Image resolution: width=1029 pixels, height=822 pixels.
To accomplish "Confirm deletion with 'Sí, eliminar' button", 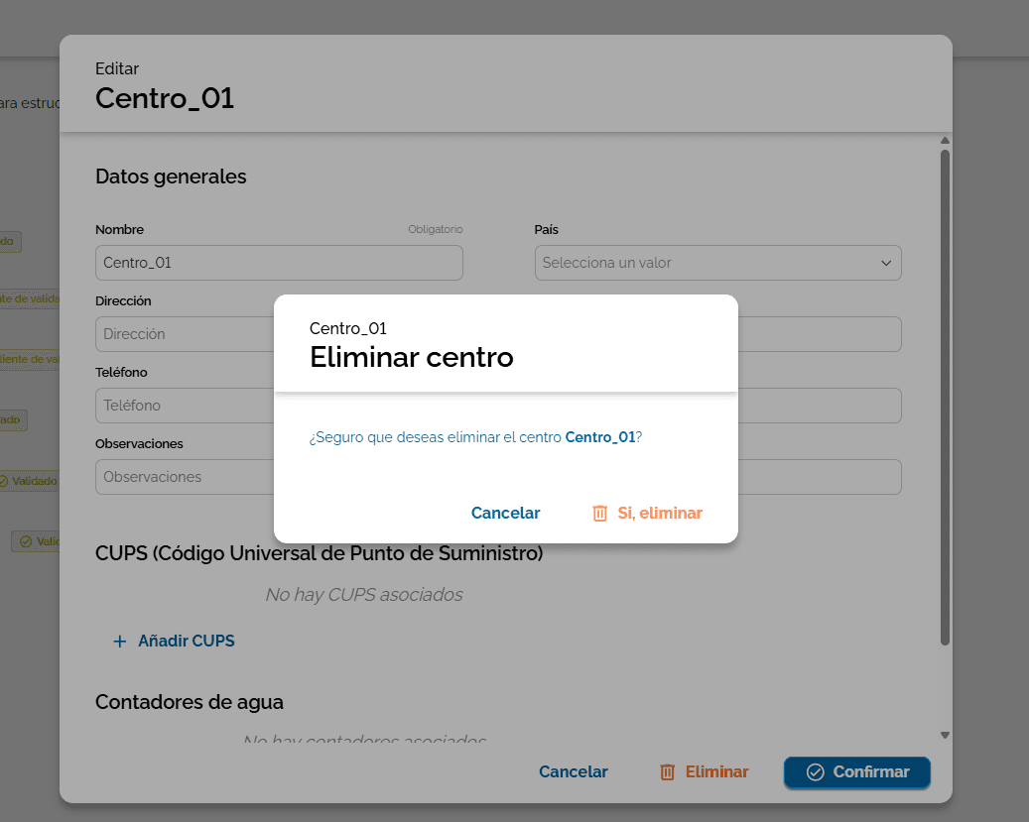I will (647, 513).
